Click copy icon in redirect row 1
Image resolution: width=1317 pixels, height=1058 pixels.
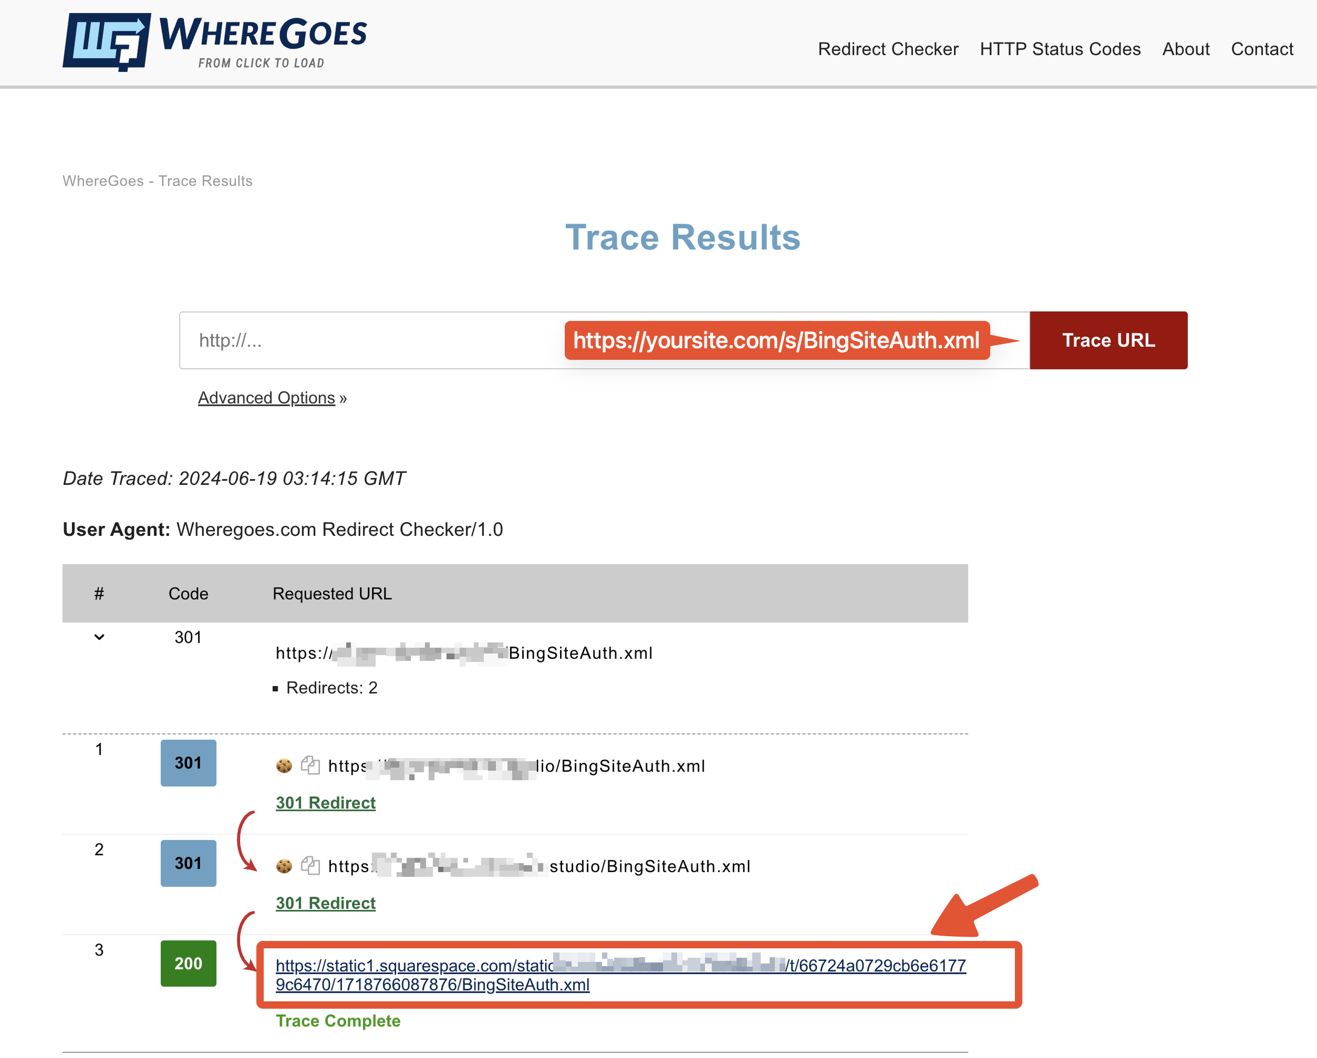[310, 765]
